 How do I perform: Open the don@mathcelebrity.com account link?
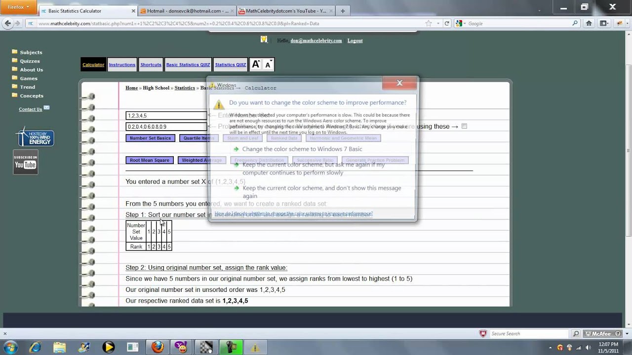(x=316, y=40)
